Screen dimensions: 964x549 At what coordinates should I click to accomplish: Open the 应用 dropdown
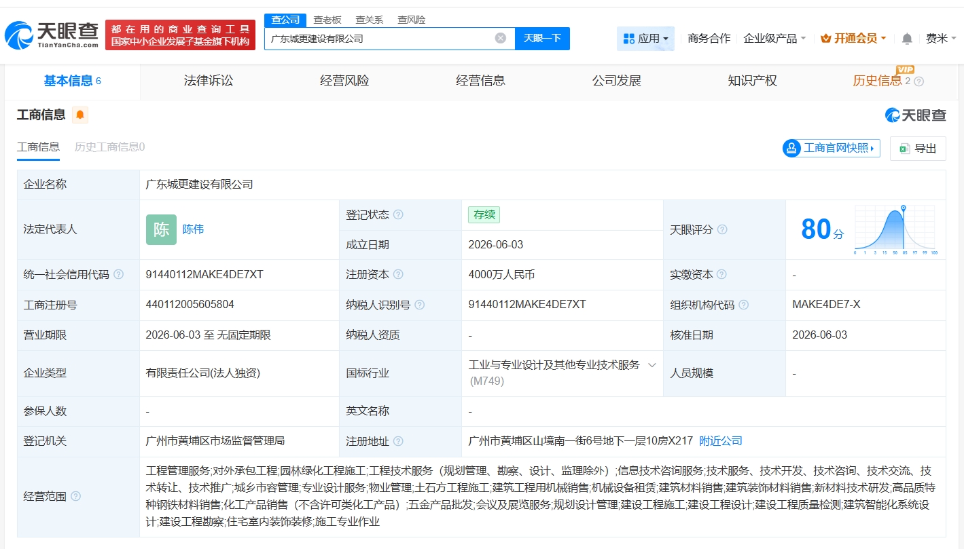pos(645,39)
